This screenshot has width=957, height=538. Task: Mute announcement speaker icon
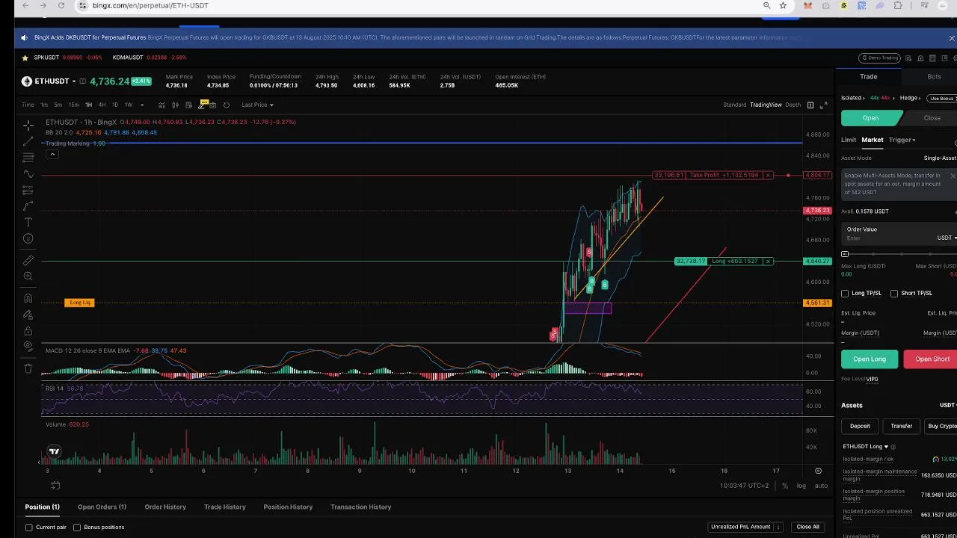click(25, 37)
